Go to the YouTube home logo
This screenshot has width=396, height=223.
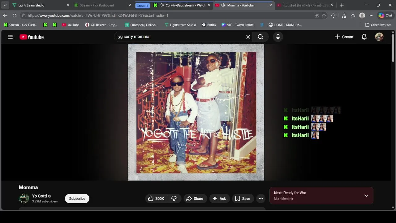coord(32,37)
